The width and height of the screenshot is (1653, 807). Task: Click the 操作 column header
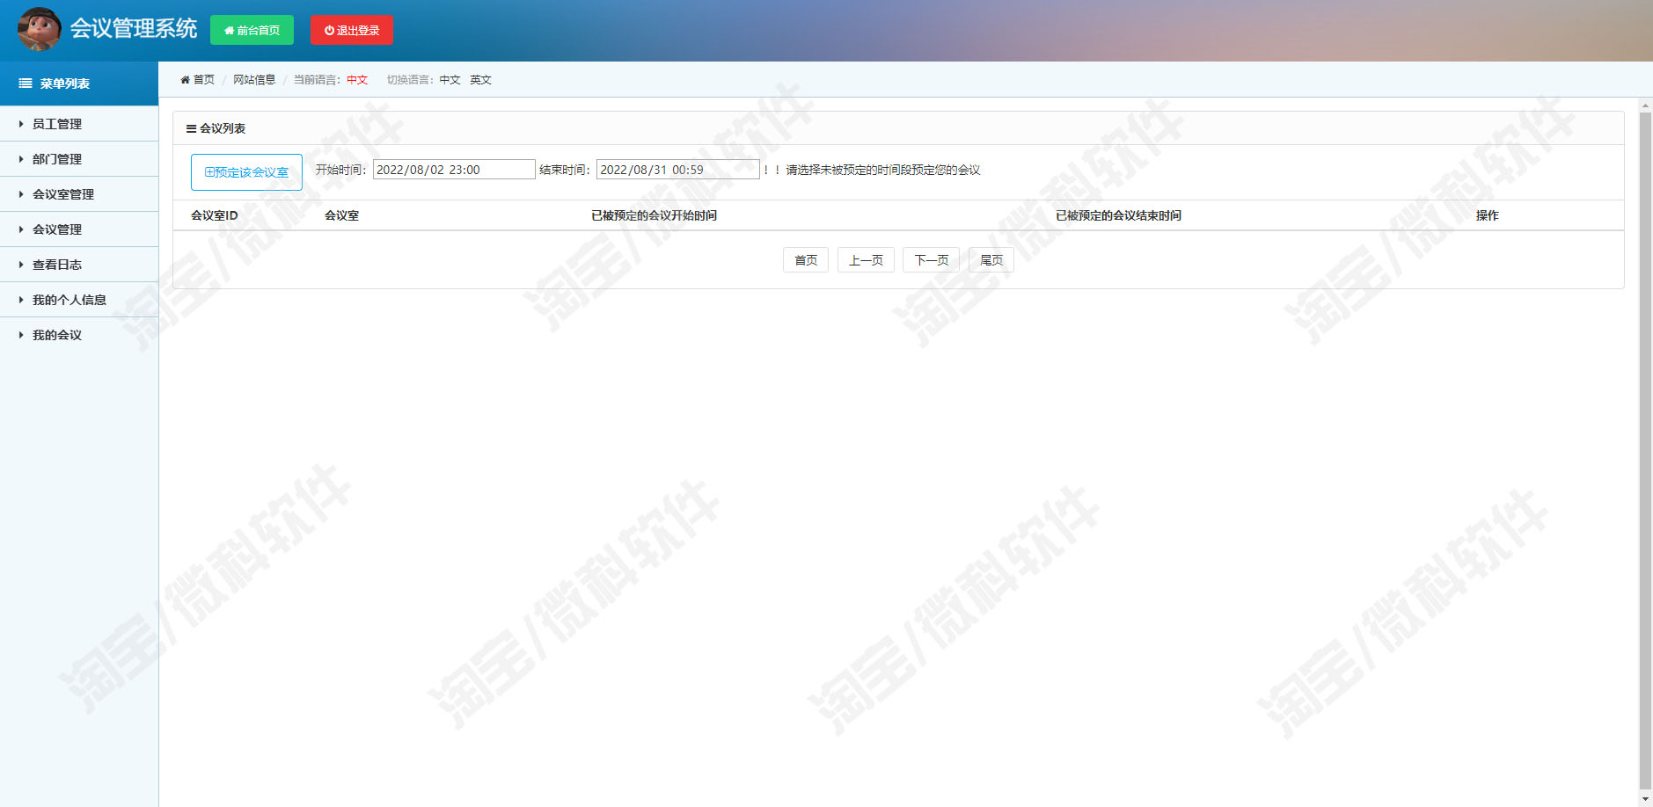click(x=1487, y=215)
